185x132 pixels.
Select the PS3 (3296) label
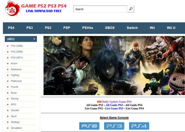click(17, 52)
